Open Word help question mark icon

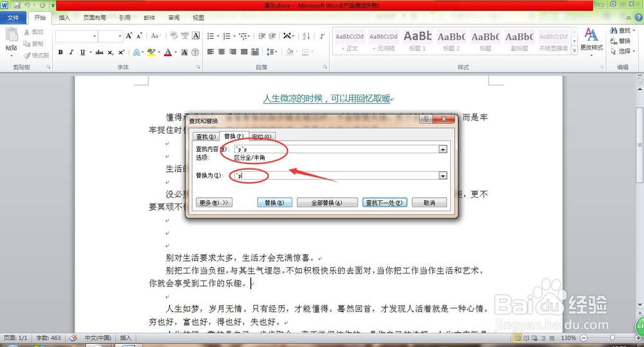click(639, 17)
